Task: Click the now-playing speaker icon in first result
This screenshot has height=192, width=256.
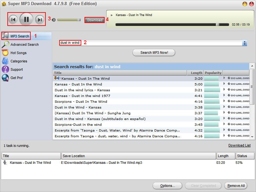Action: click(x=59, y=78)
